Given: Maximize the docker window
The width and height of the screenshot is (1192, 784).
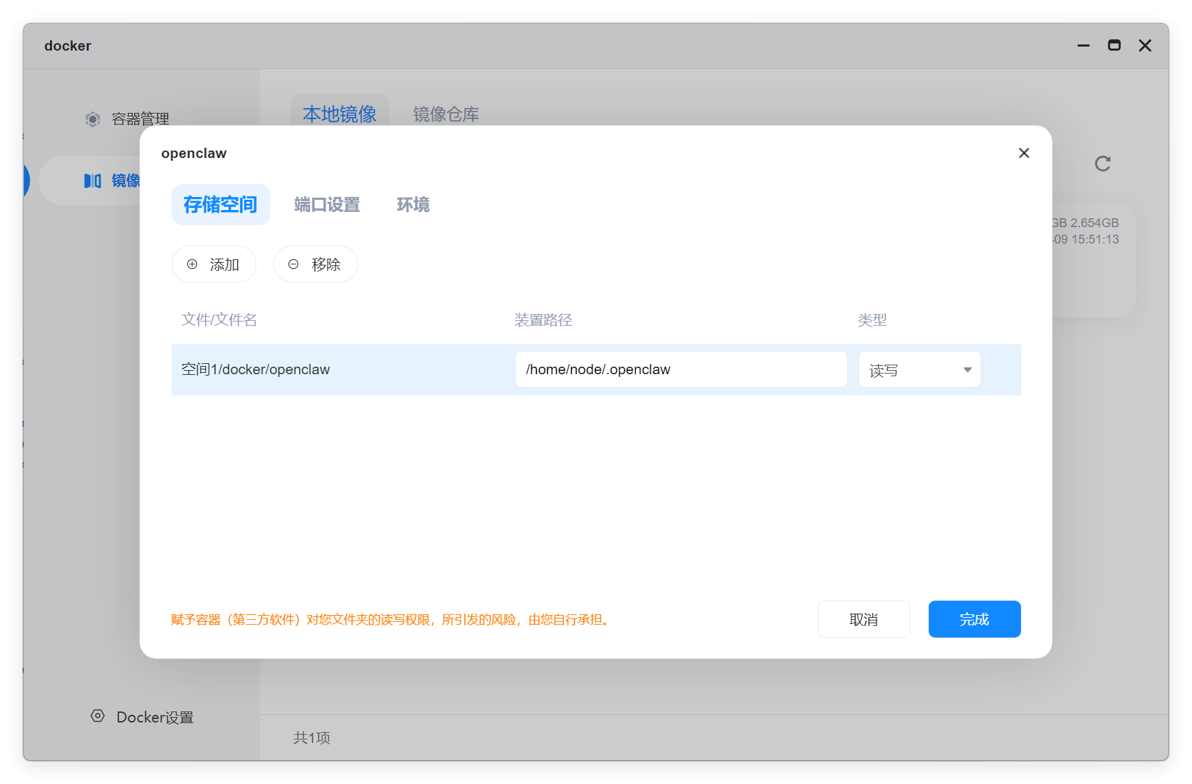Looking at the screenshot, I should pos(1114,46).
